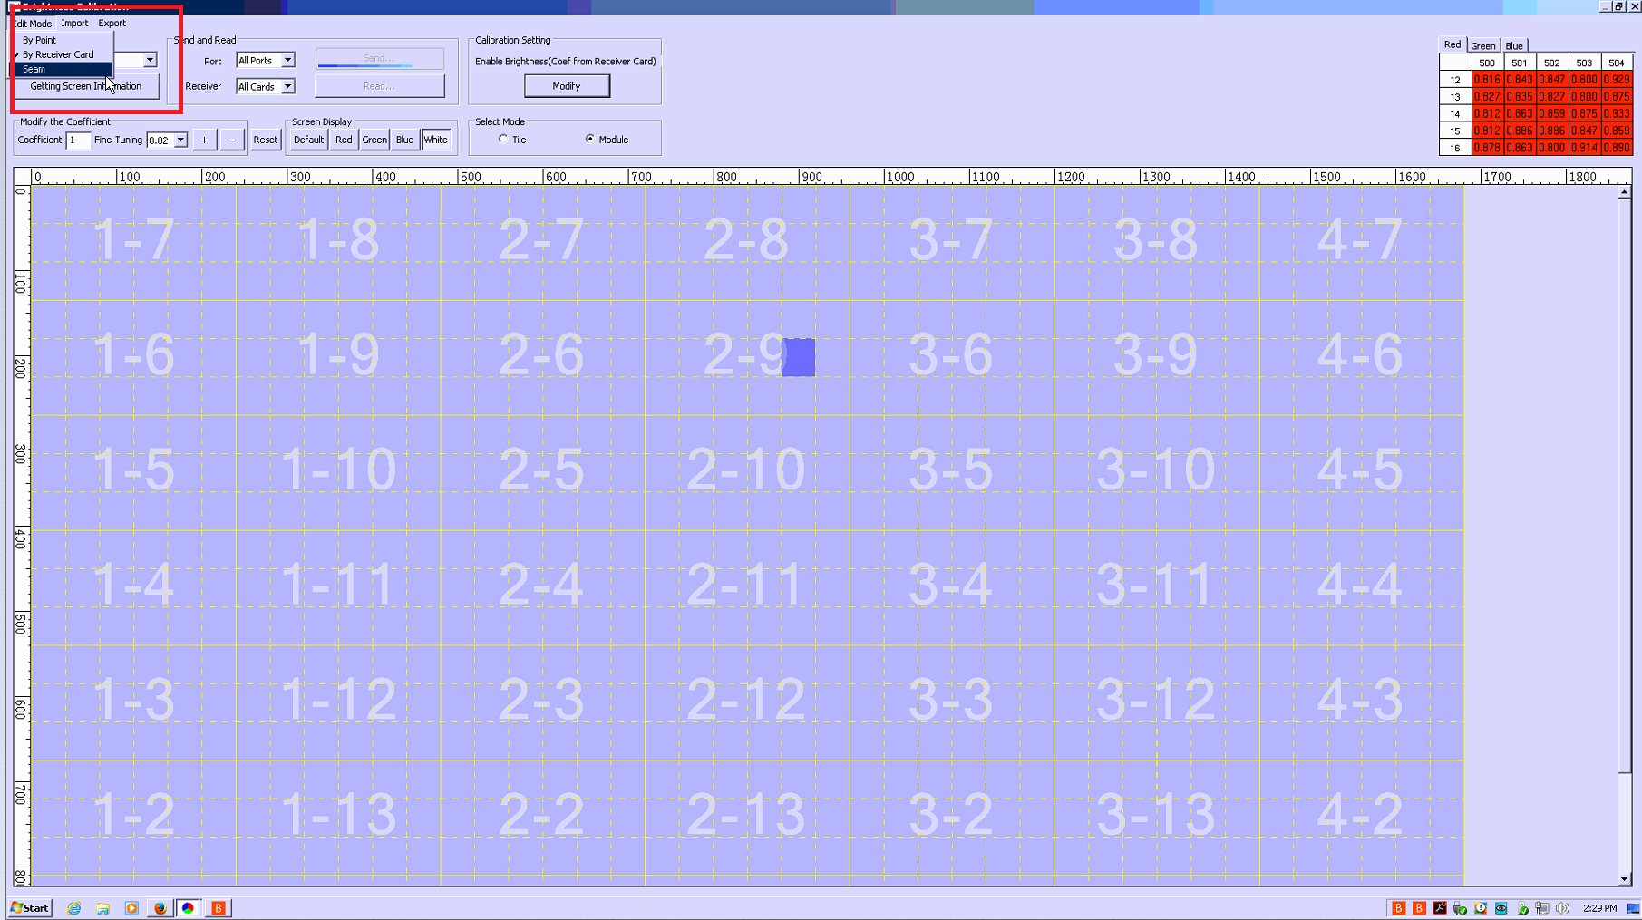Image resolution: width=1642 pixels, height=920 pixels.
Task: Select the Tile radio button
Action: (x=503, y=140)
